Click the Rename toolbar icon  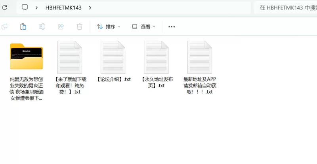point(42,26)
